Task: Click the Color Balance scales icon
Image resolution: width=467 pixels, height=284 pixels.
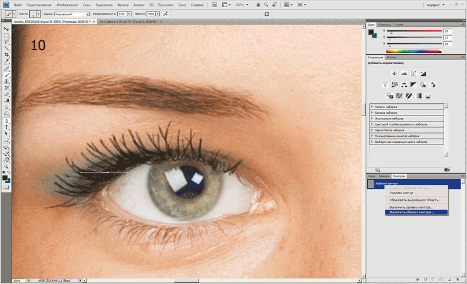Action: pyautogui.click(x=404, y=85)
